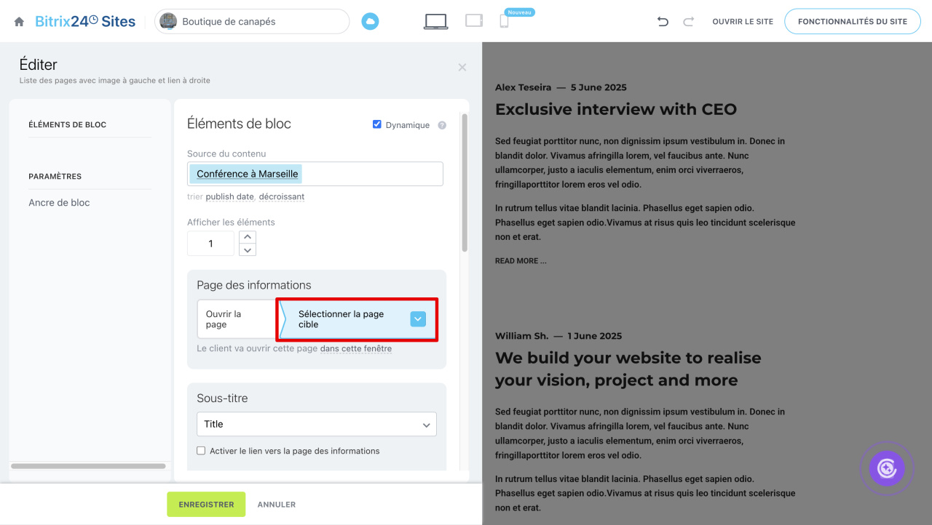Viewport: 932px width, 525px height.
Task: Click the site thumbnail avatar in selector
Action: pyautogui.click(x=168, y=22)
